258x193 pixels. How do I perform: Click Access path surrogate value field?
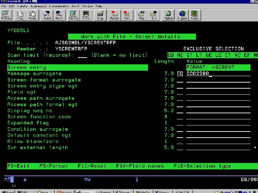218,98
